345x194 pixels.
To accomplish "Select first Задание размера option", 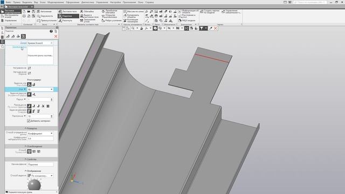I will 29,111.
